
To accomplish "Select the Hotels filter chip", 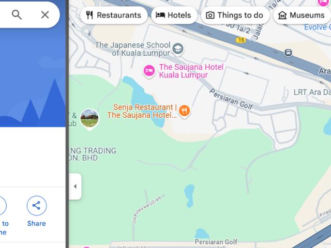I will tap(174, 15).
